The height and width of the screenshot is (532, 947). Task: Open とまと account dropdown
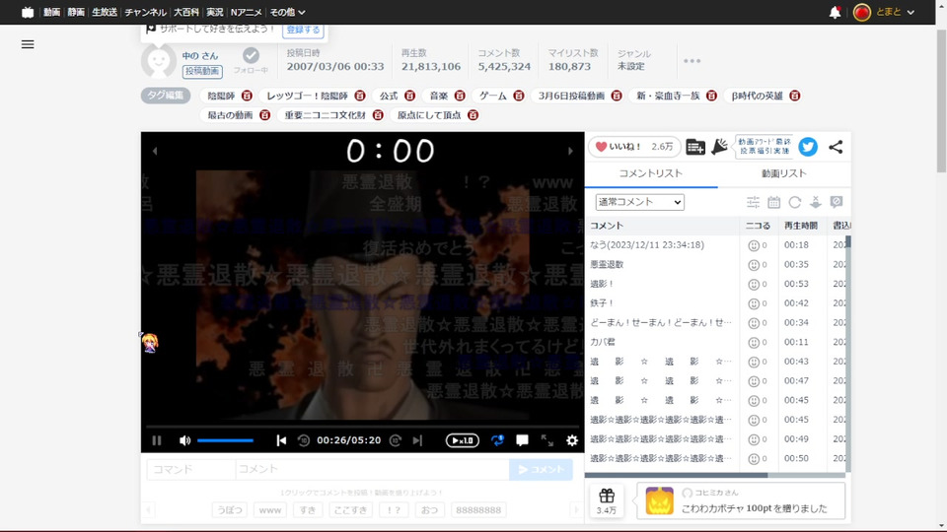point(884,12)
